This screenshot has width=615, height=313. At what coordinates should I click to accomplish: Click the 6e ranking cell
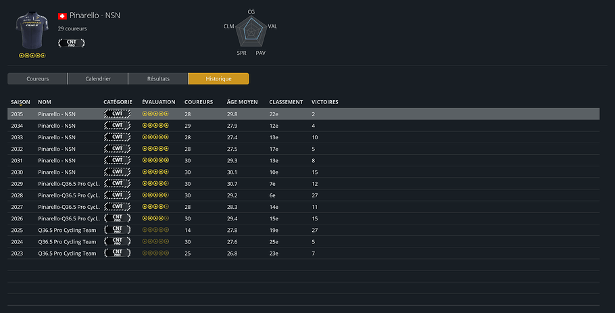(x=272, y=195)
